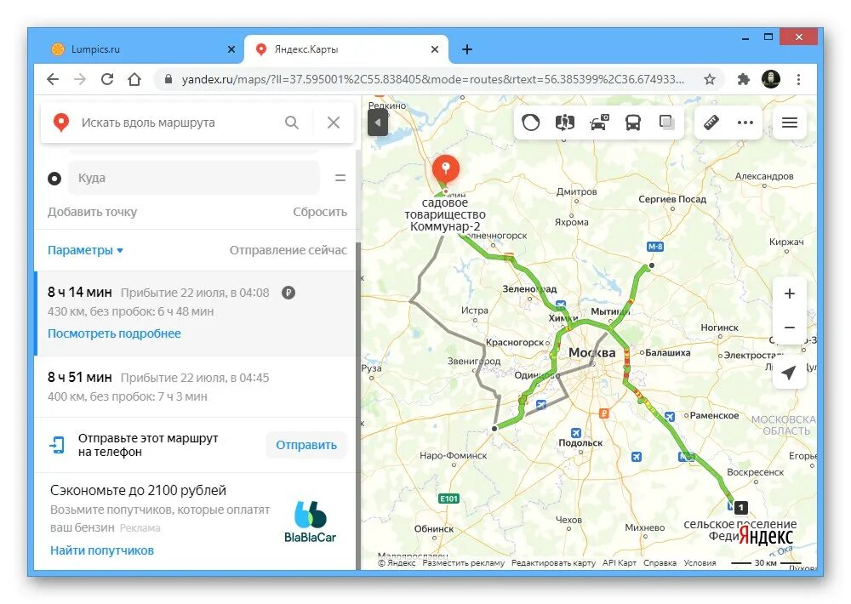This screenshot has width=851, height=604.
Task: Open the hamburger main menu on map
Action: pyautogui.click(x=789, y=123)
